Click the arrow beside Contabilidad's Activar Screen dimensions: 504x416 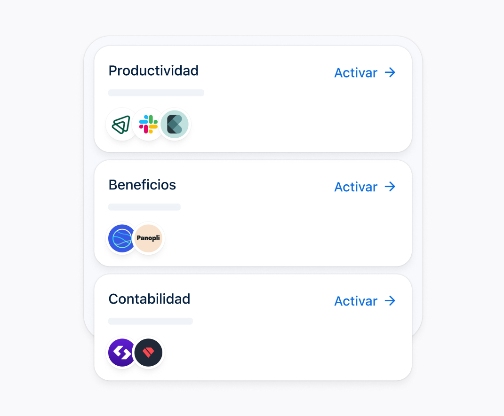tap(390, 301)
